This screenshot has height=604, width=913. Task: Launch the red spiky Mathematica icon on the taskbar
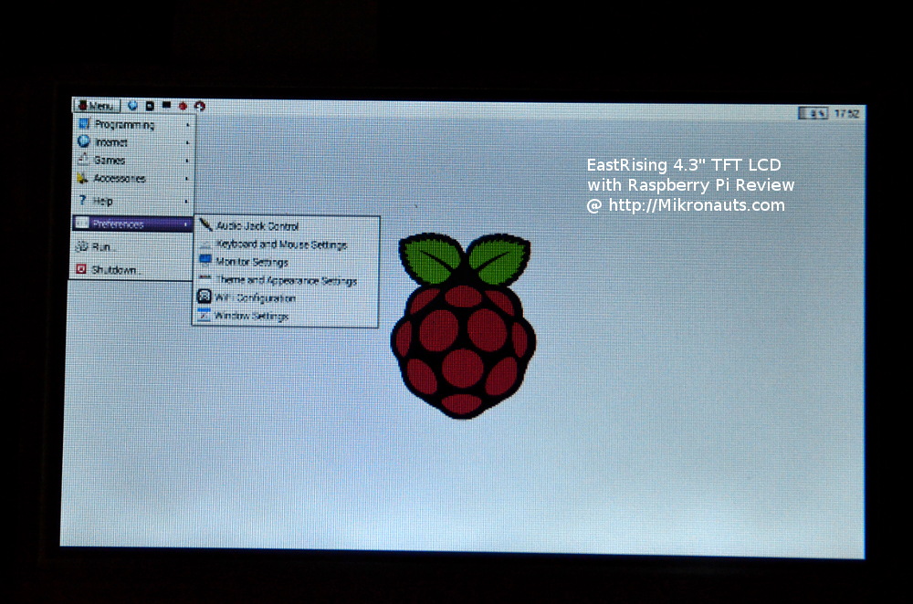183,106
